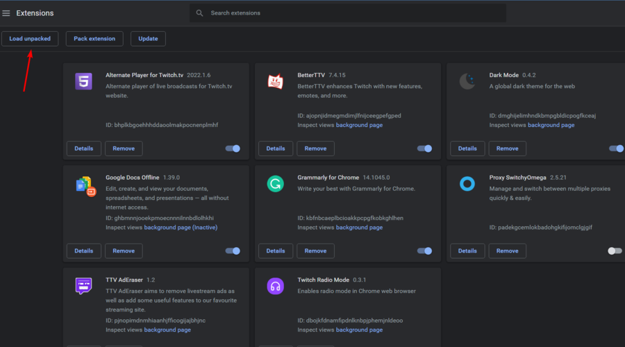
Task: Remove Alternate Player for Twitch.tv extension
Action: pos(124,149)
